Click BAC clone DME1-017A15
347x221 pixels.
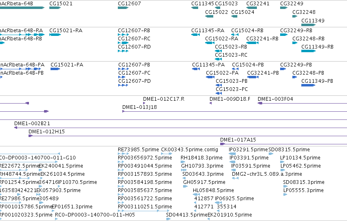[x=283, y=144]
